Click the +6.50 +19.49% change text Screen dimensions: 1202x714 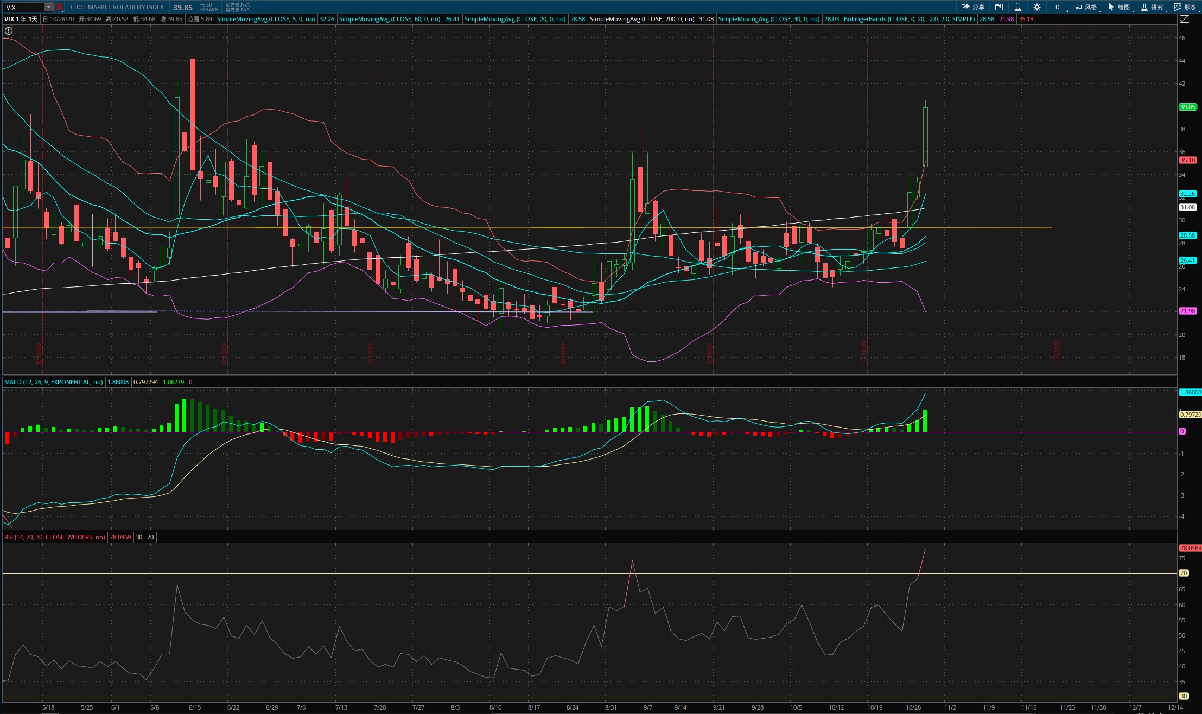click(x=209, y=7)
